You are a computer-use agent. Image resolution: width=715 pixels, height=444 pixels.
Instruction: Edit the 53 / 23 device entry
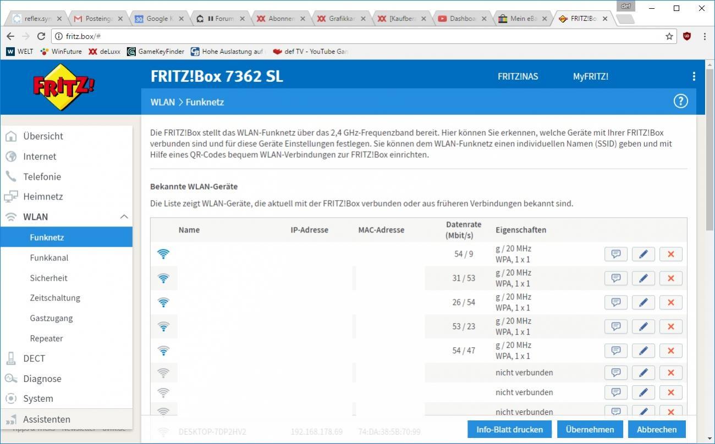643,326
